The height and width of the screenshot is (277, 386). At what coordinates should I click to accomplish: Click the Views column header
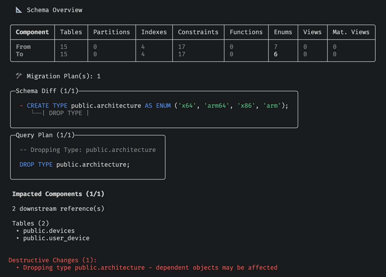coord(312,32)
